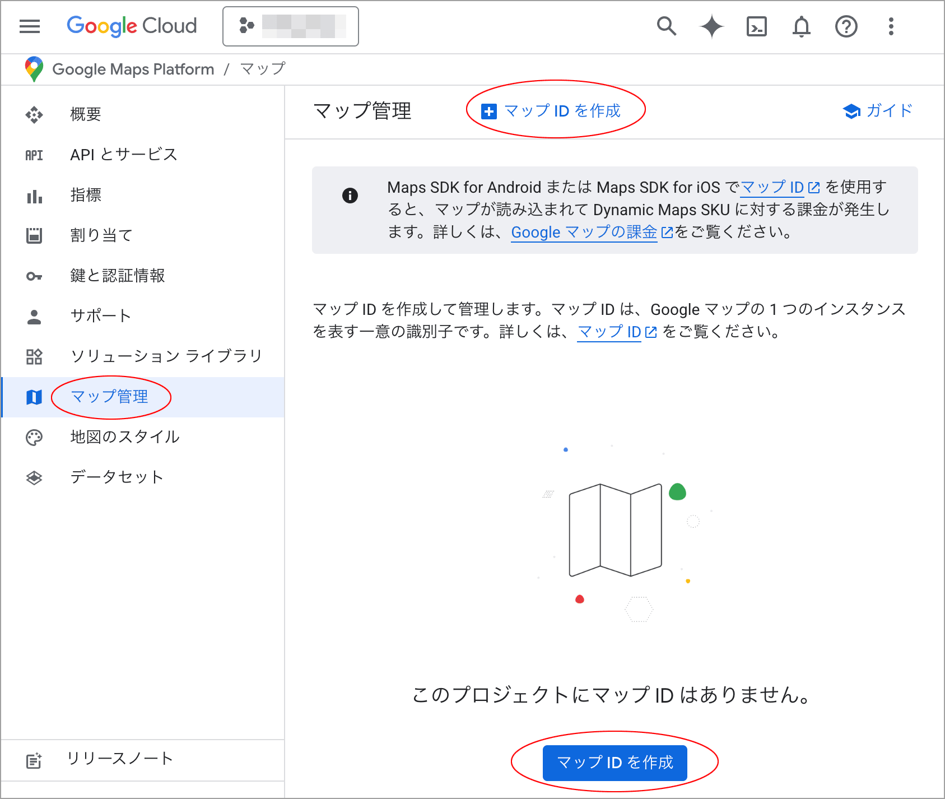Screen dimensions: 945x799
Task: Click the サポート person icon
Action: (34, 317)
